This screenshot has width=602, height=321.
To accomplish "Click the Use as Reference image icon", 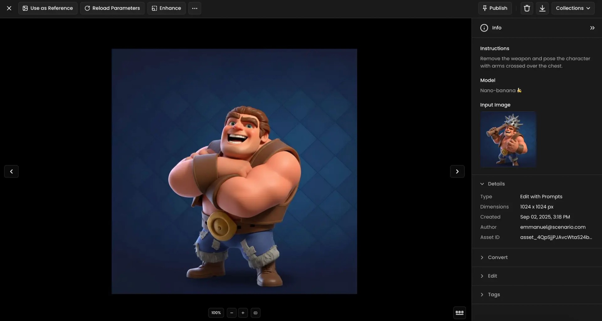I will (x=25, y=8).
